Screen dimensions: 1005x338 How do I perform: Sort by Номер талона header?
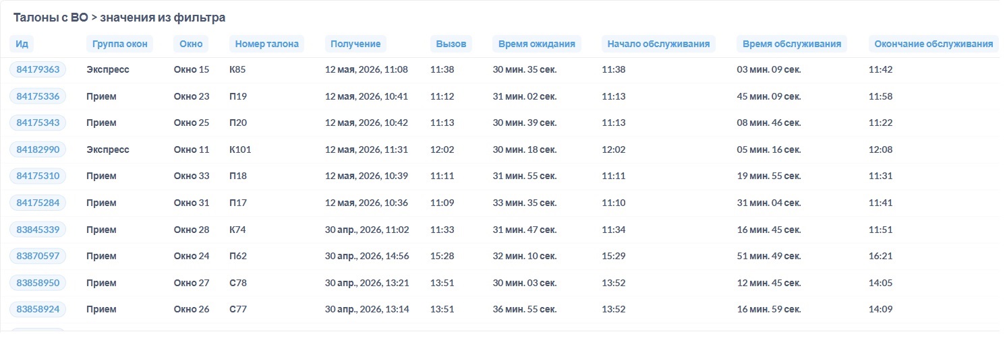pos(267,44)
